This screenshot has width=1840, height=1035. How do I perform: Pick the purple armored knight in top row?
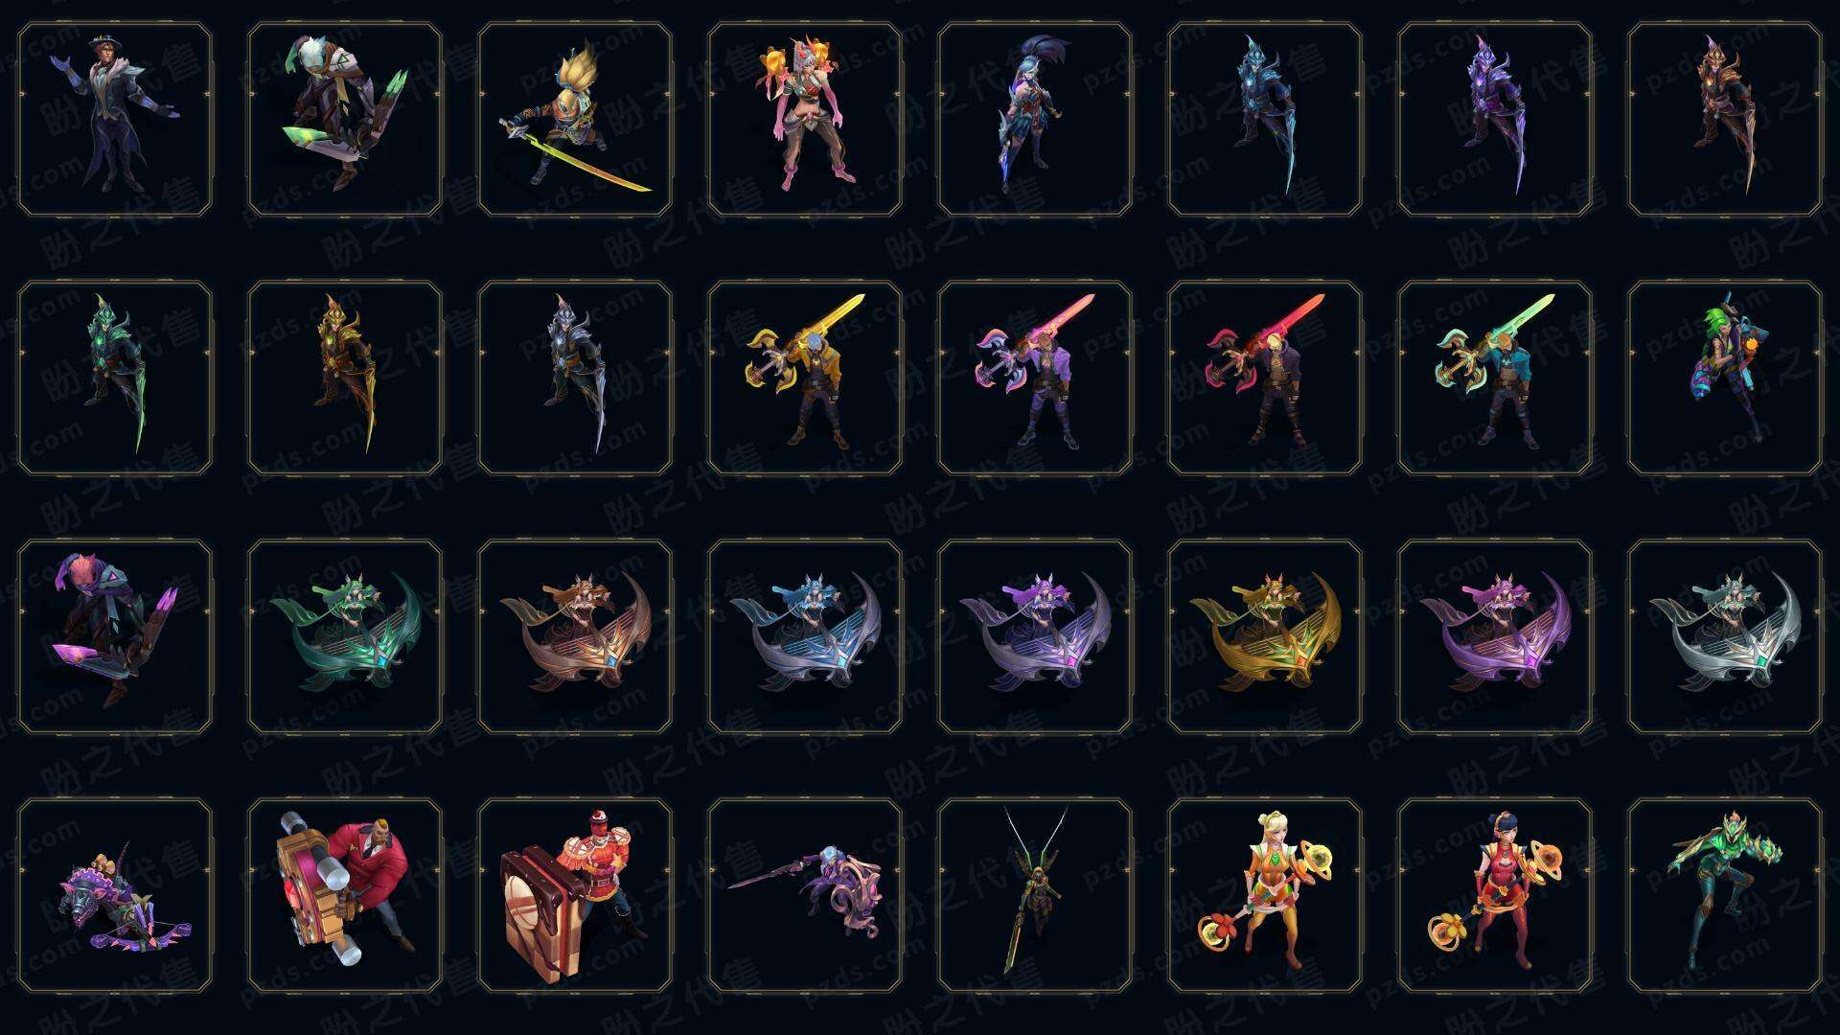coord(1495,120)
